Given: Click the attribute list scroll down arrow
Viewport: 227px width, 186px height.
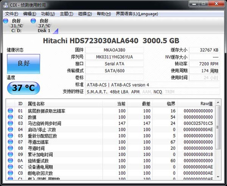Looking at the screenshot, I should click(x=218, y=176).
